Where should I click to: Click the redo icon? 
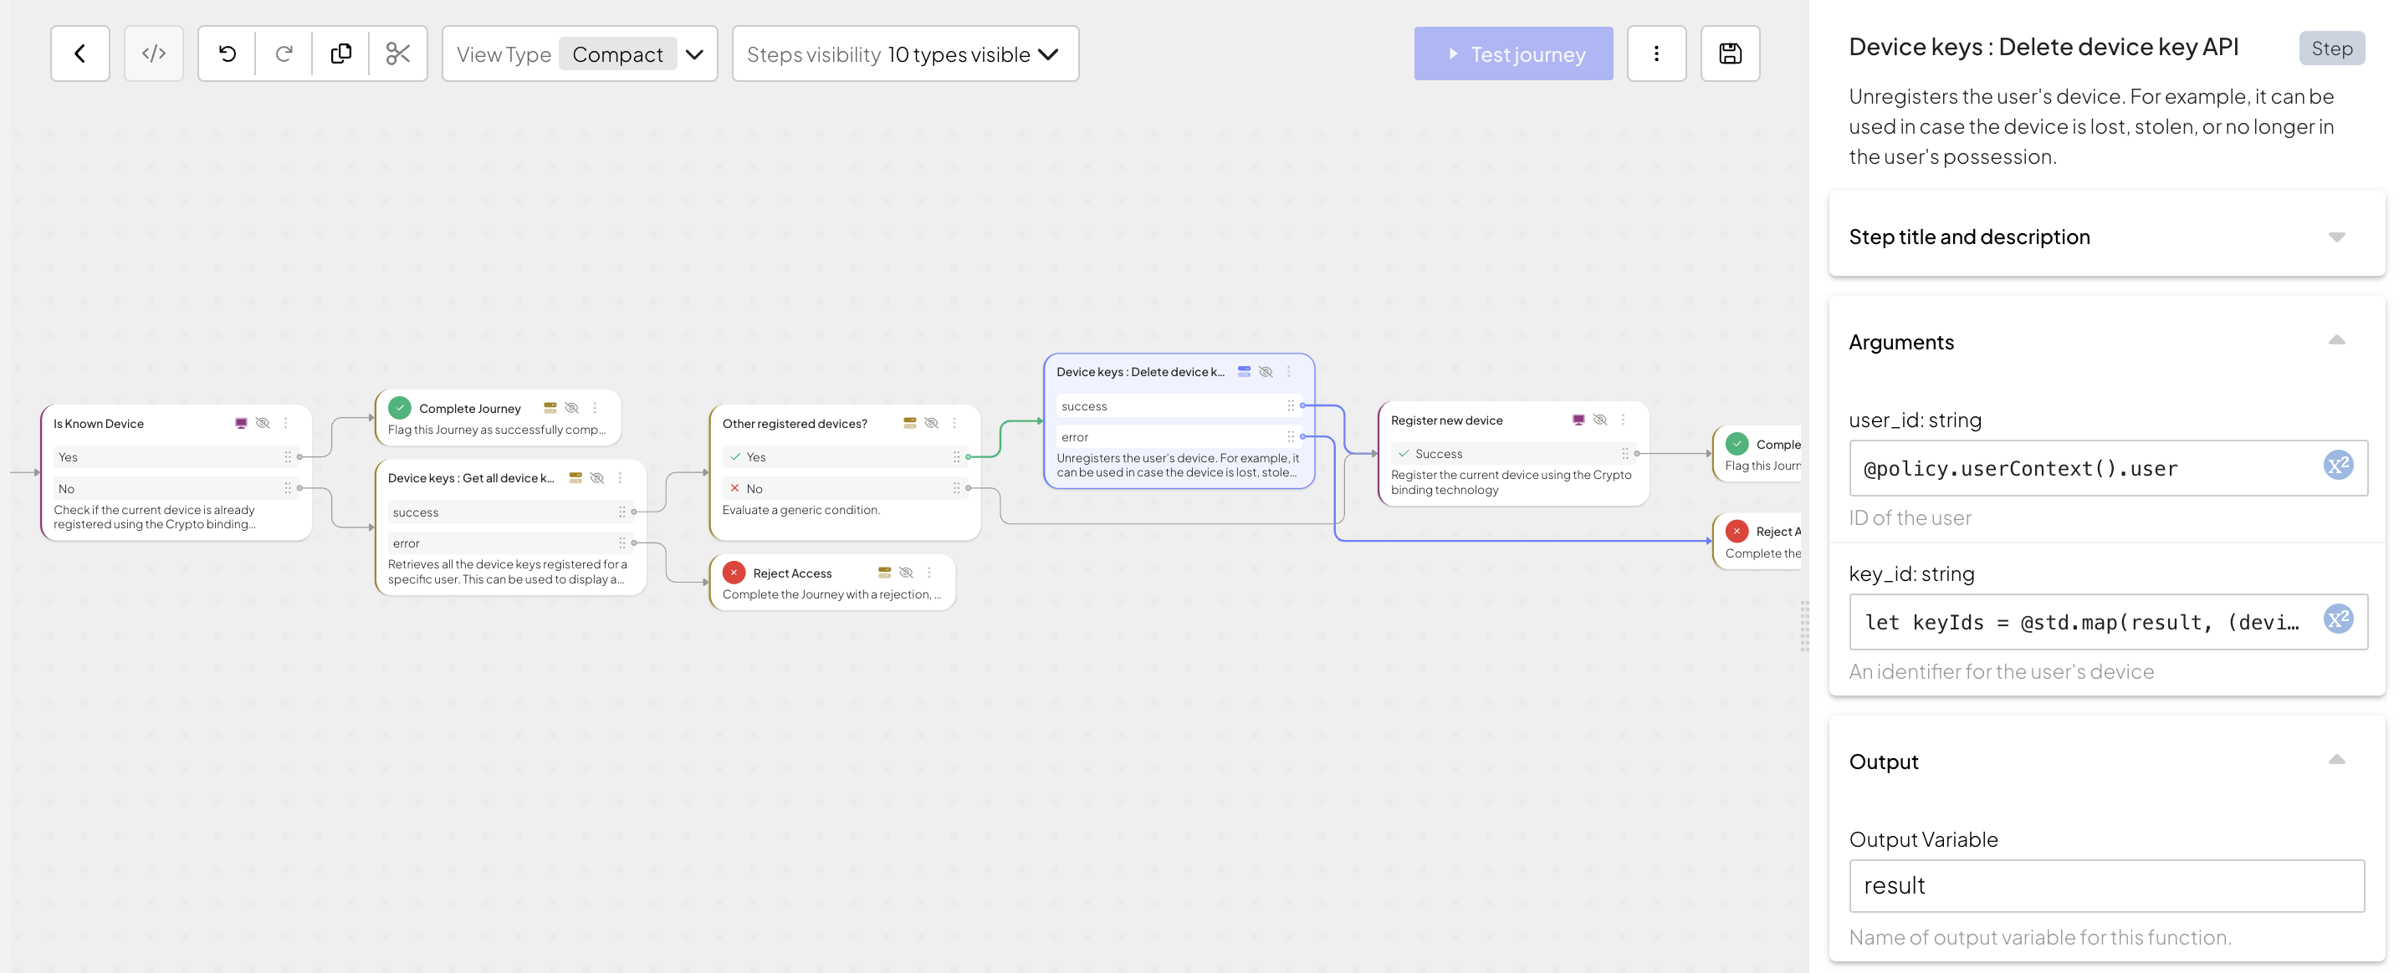tap(284, 54)
